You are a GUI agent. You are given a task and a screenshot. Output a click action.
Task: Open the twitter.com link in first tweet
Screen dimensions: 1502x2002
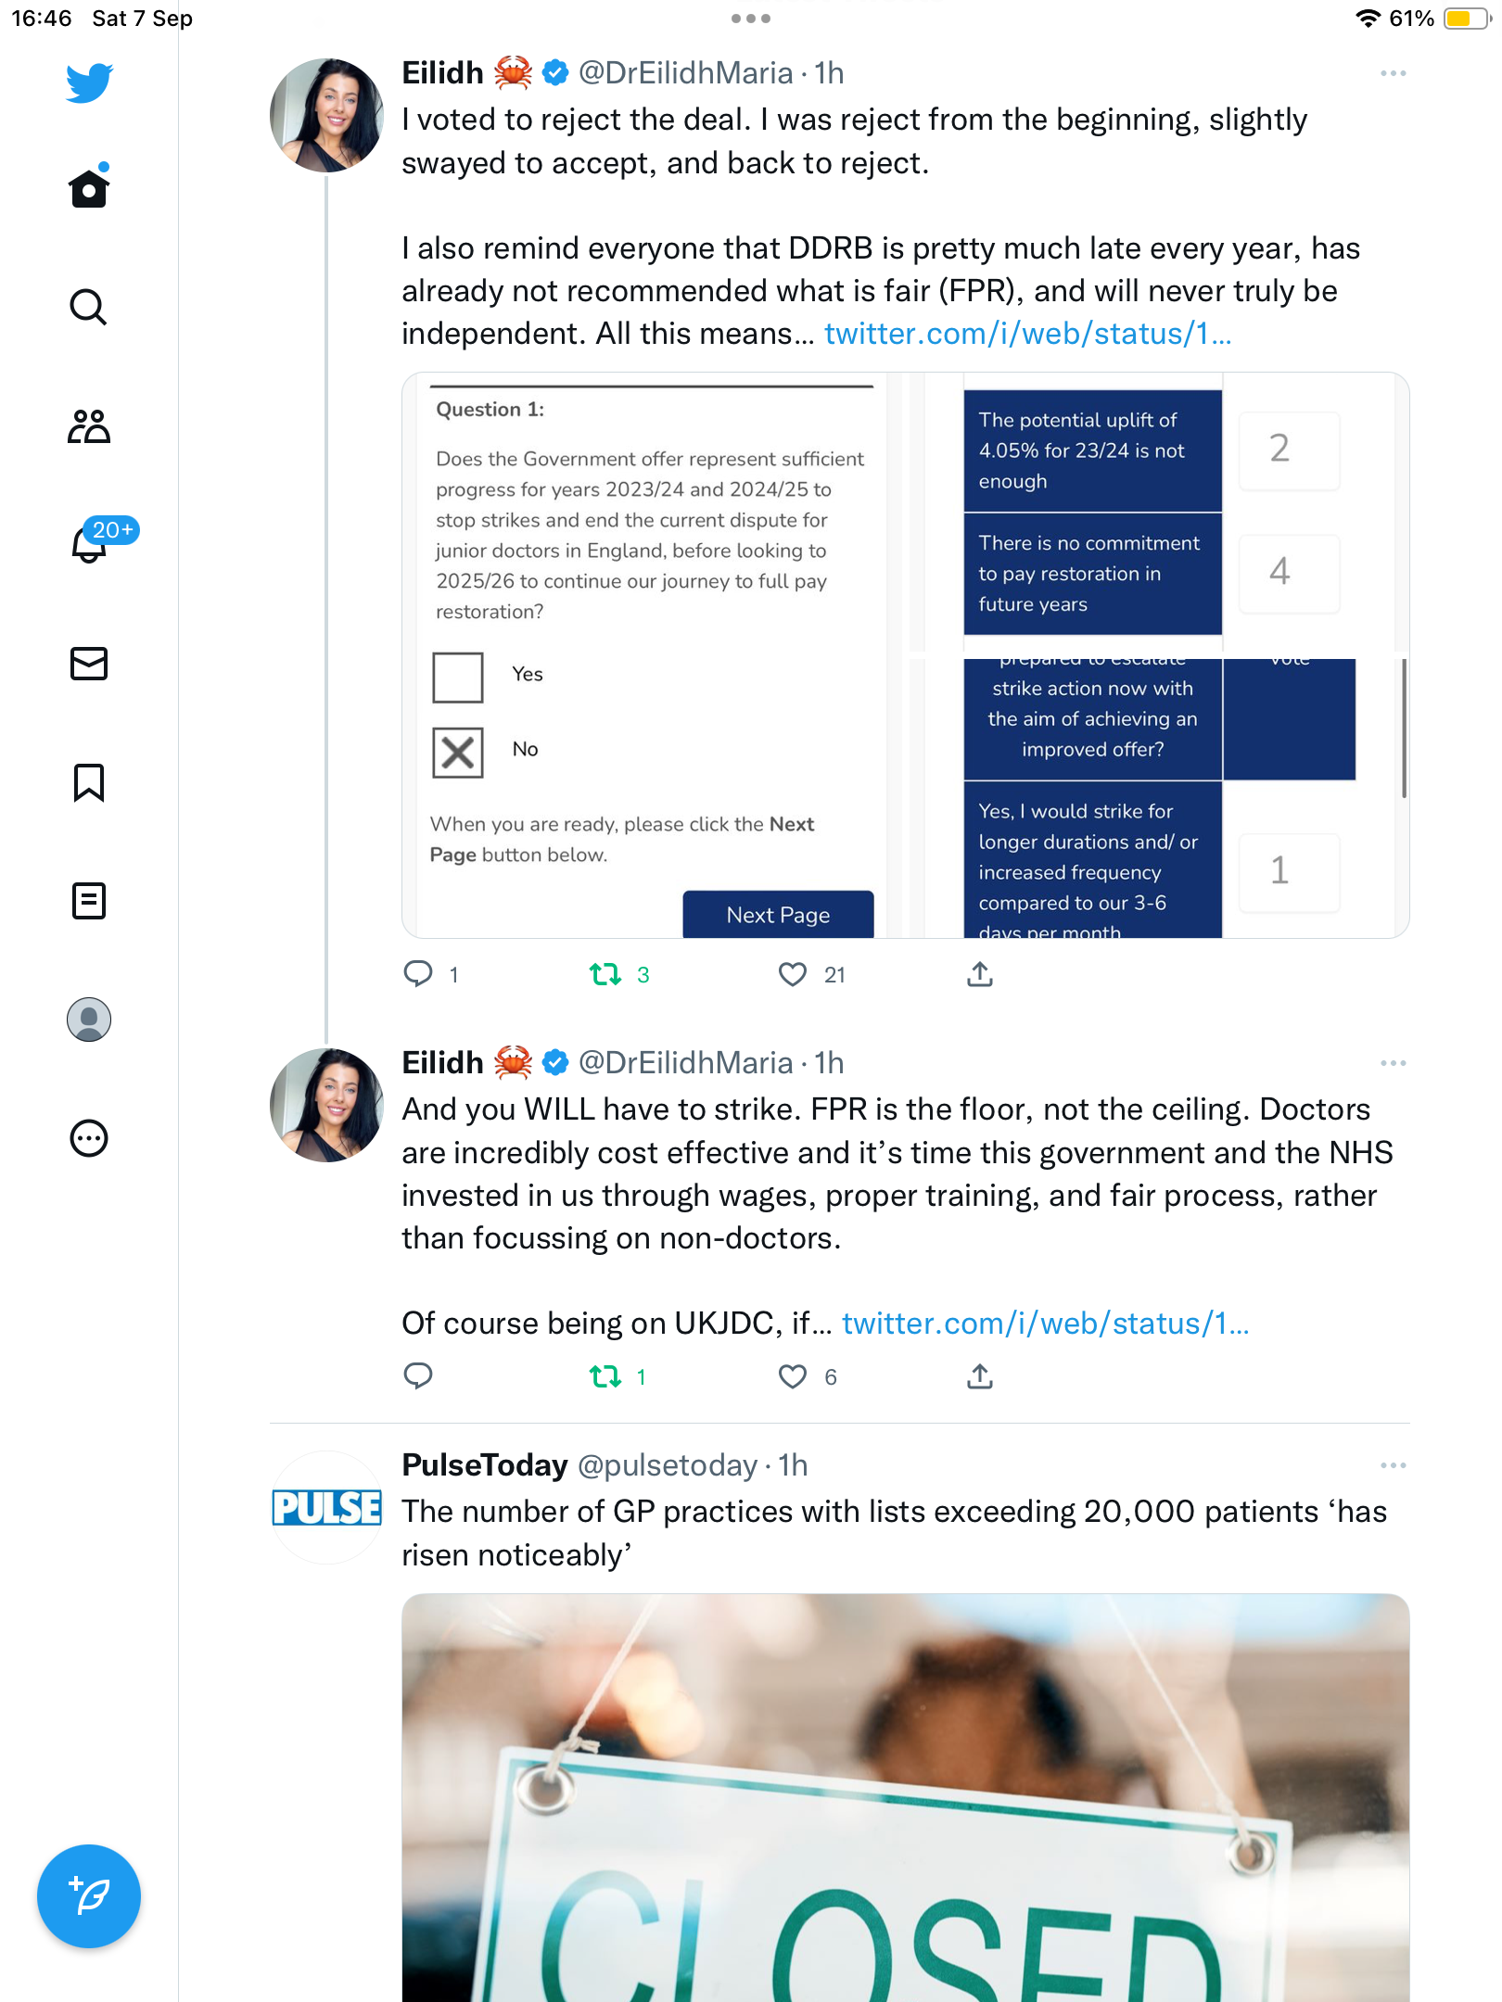[x=1028, y=334]
